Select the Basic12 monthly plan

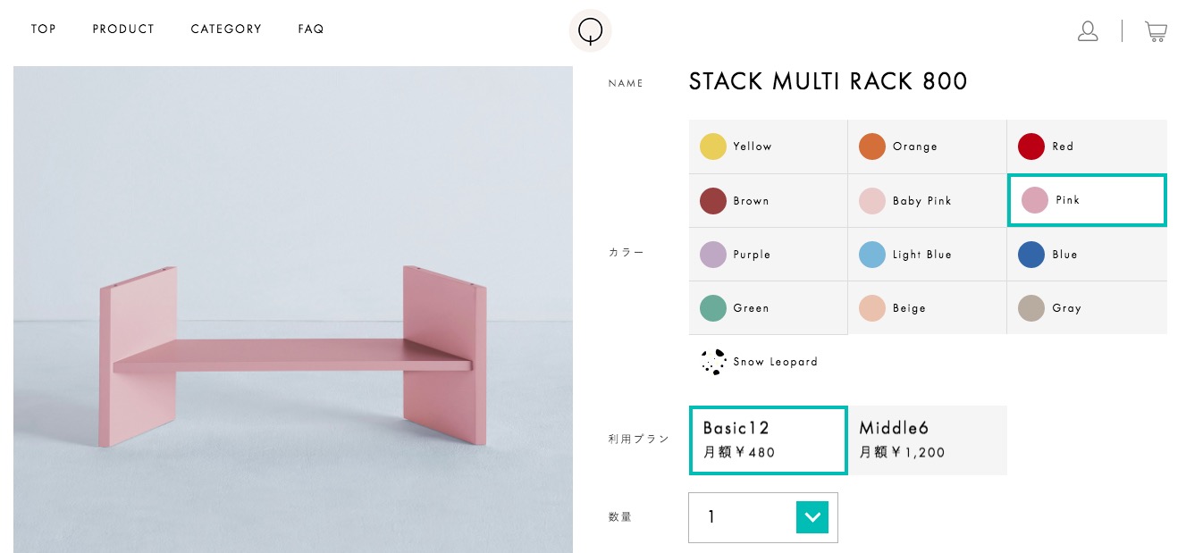(768, 440)
